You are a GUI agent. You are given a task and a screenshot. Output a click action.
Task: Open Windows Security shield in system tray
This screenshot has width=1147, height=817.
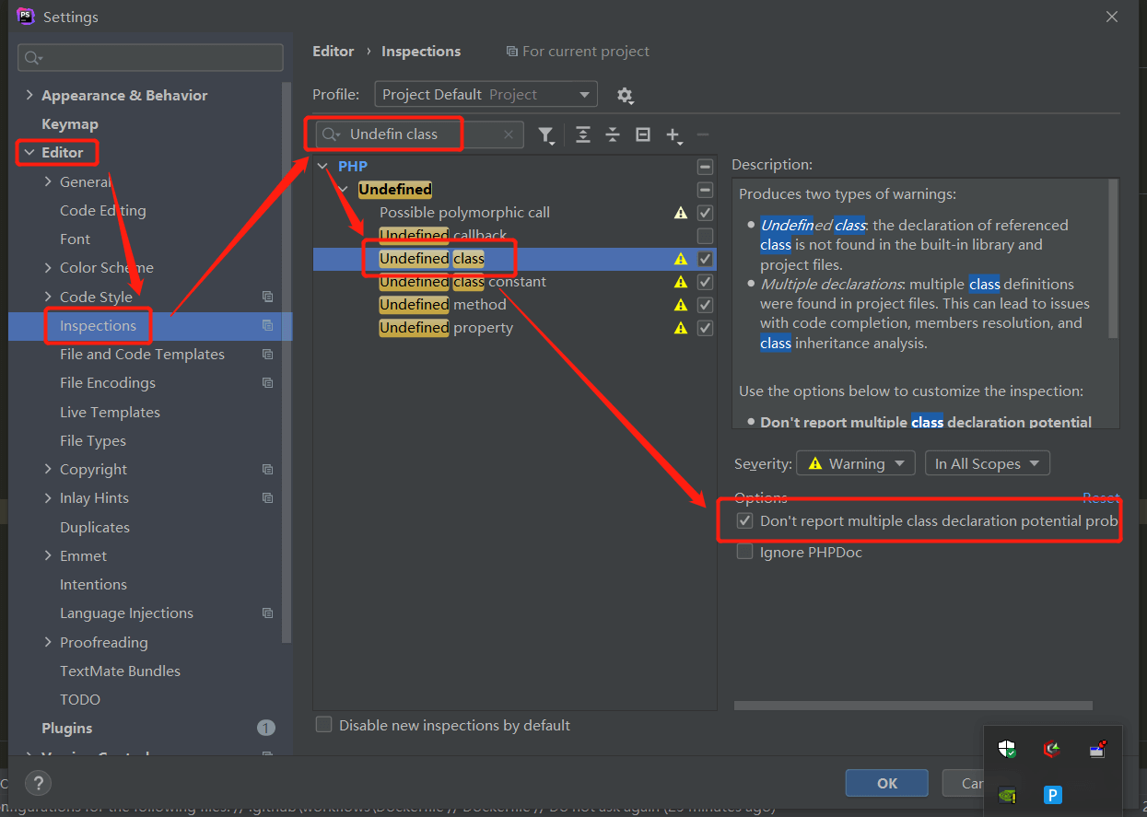(1007, 750)
